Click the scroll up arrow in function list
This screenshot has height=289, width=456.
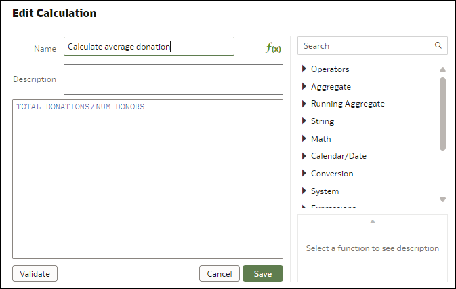tap(442, 69)
